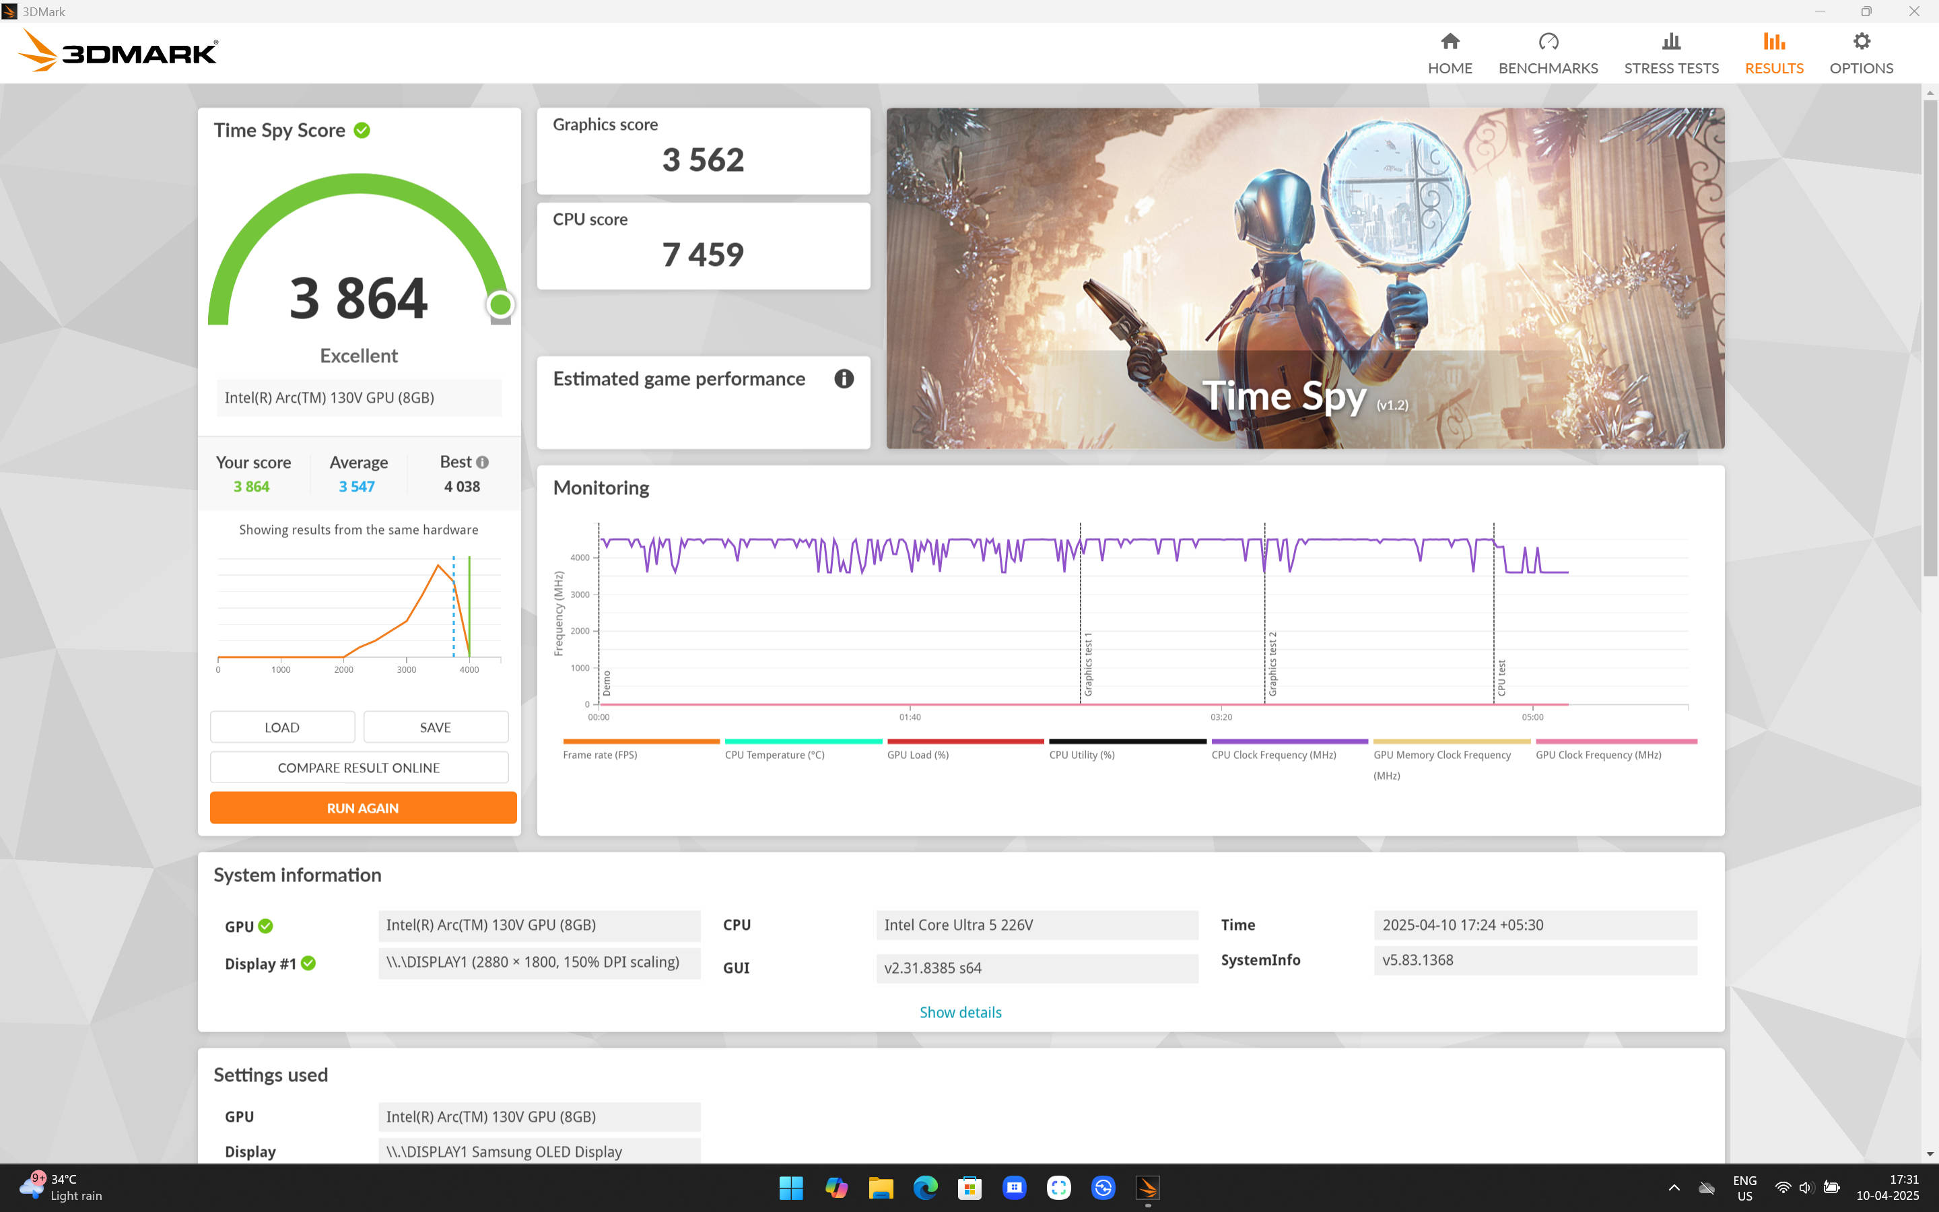The height and width of the screenshot is (1212, 1939).
Task: Click the Graphics score value 3 562
Action: tap(703, 160)
